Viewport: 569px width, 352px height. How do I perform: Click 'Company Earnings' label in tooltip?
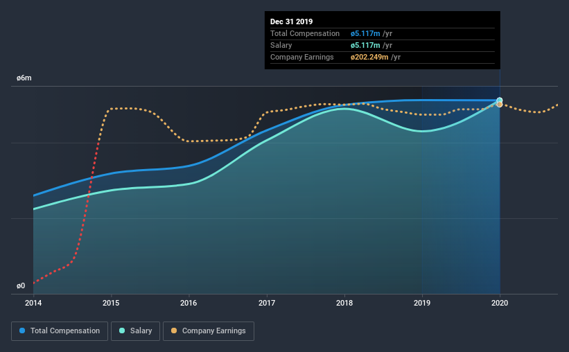tap(302, 58)
